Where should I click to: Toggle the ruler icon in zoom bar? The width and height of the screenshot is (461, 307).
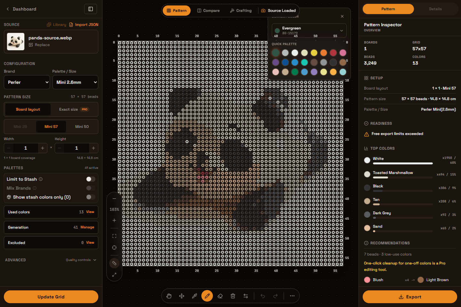114,263
